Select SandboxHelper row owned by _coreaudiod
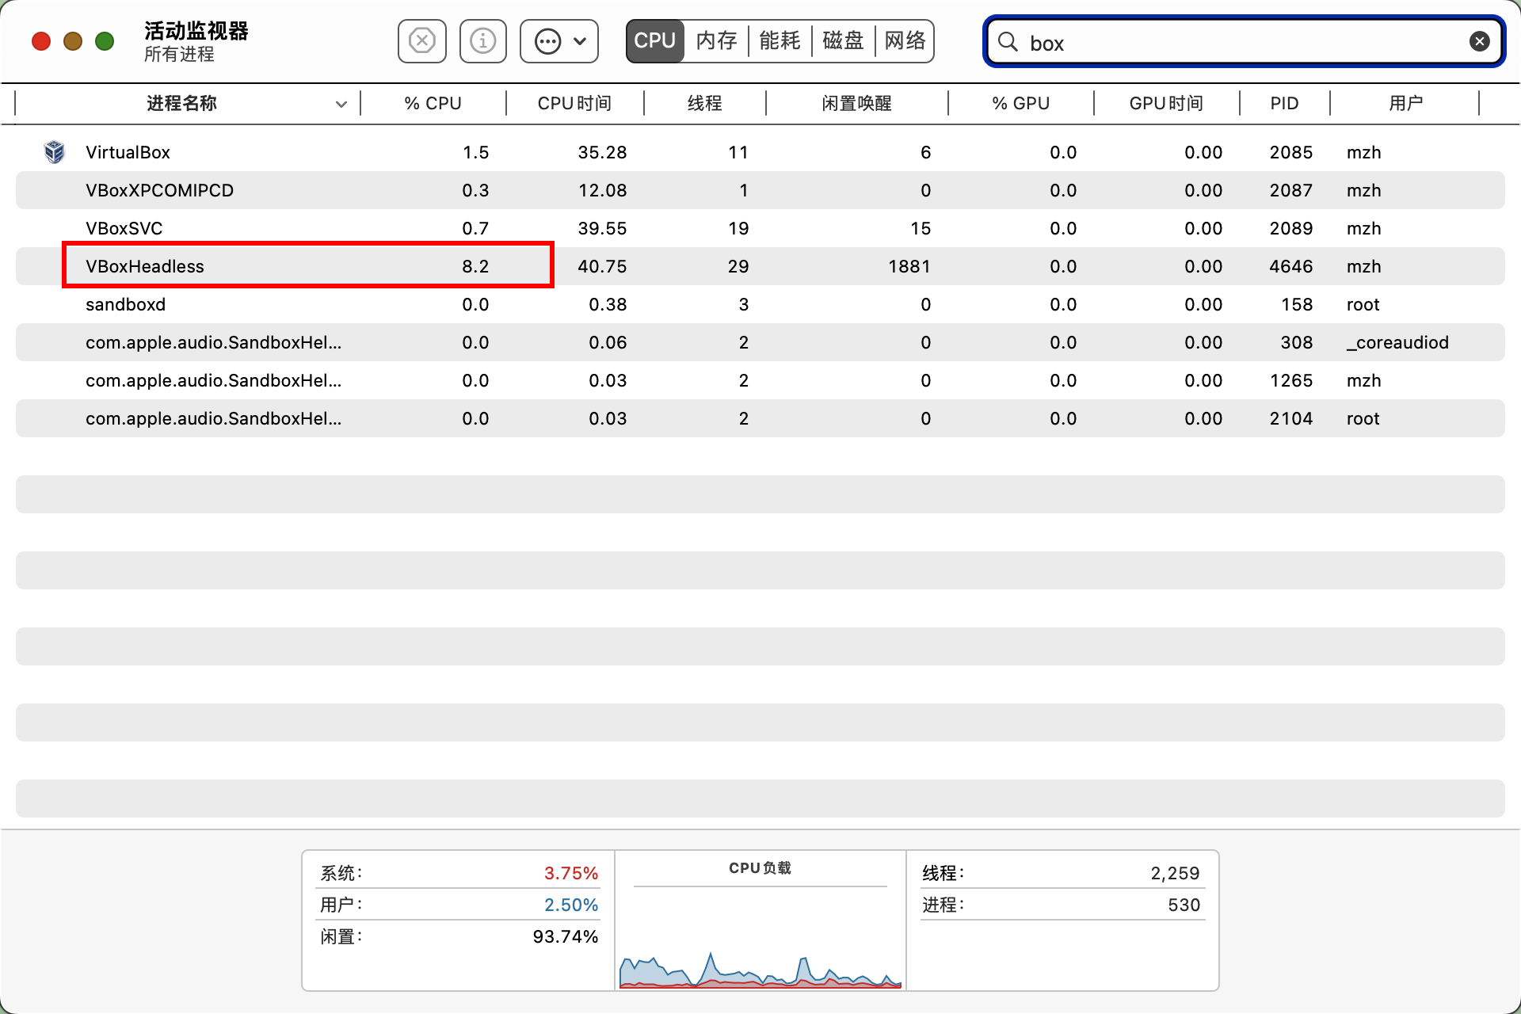The width and height of the screenshot is (1521, 1014). point(760,342)
